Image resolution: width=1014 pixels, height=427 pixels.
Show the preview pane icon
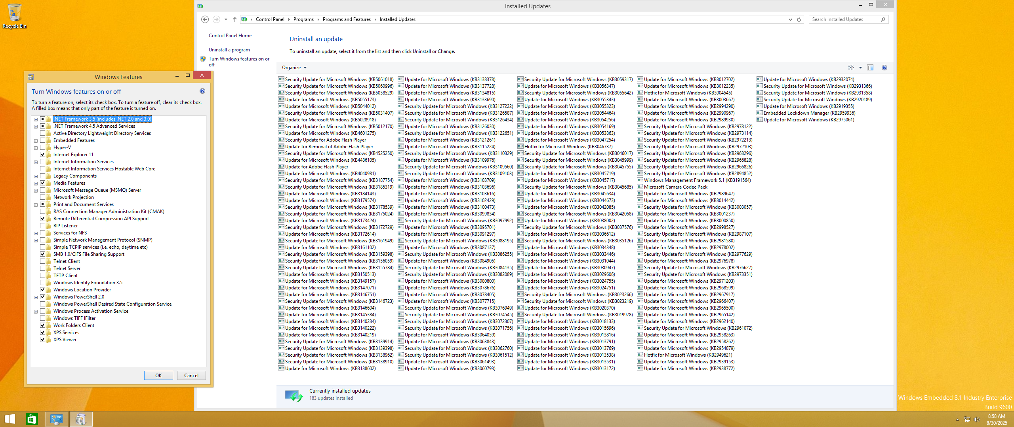(x=870, y=68)
